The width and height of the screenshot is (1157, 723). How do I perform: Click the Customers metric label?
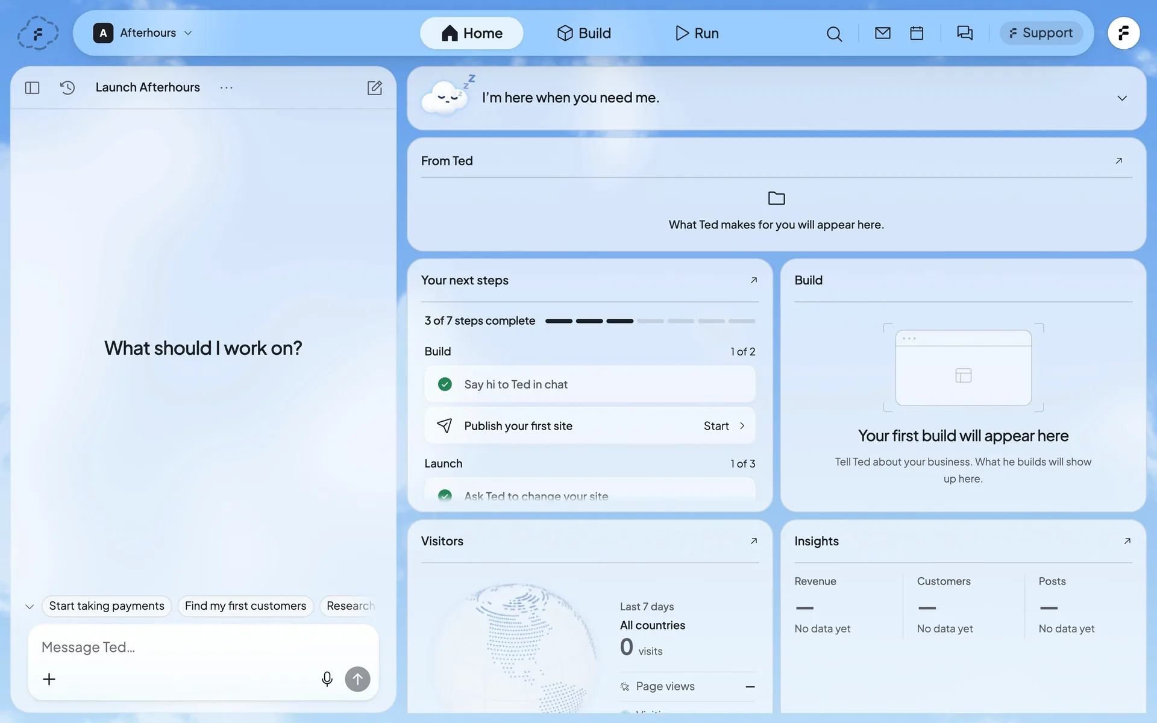point(944,581)
